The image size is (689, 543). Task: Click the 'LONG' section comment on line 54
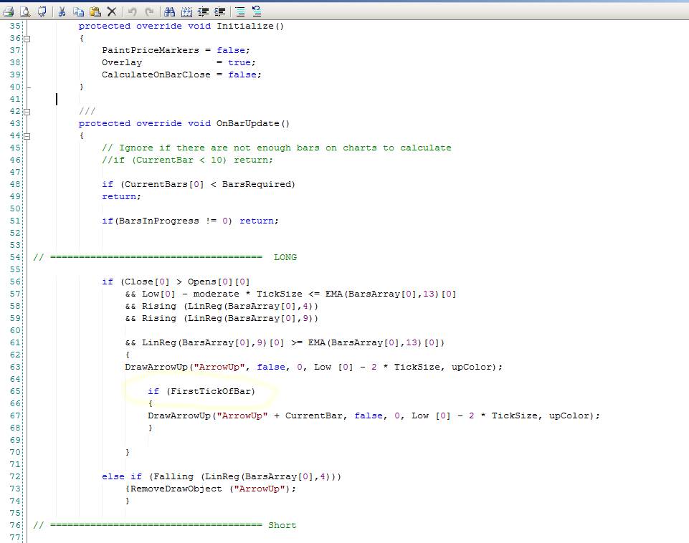click(x=285, y=257)
